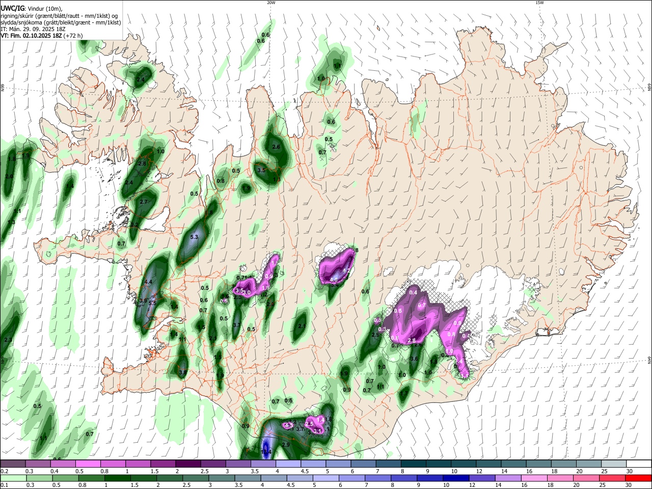The width and height of the screenshot is (652, 489).
Task: Click the 3.6 precipitation value on the map
Action: coord(414,359)
